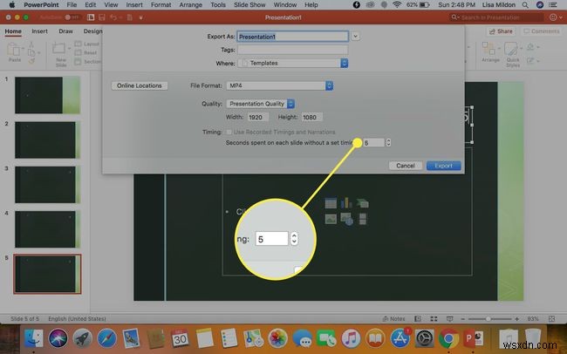Open the Quick Styles dropdown arrow
Screen dimensions: 567x354
click(x=521, y=48)
